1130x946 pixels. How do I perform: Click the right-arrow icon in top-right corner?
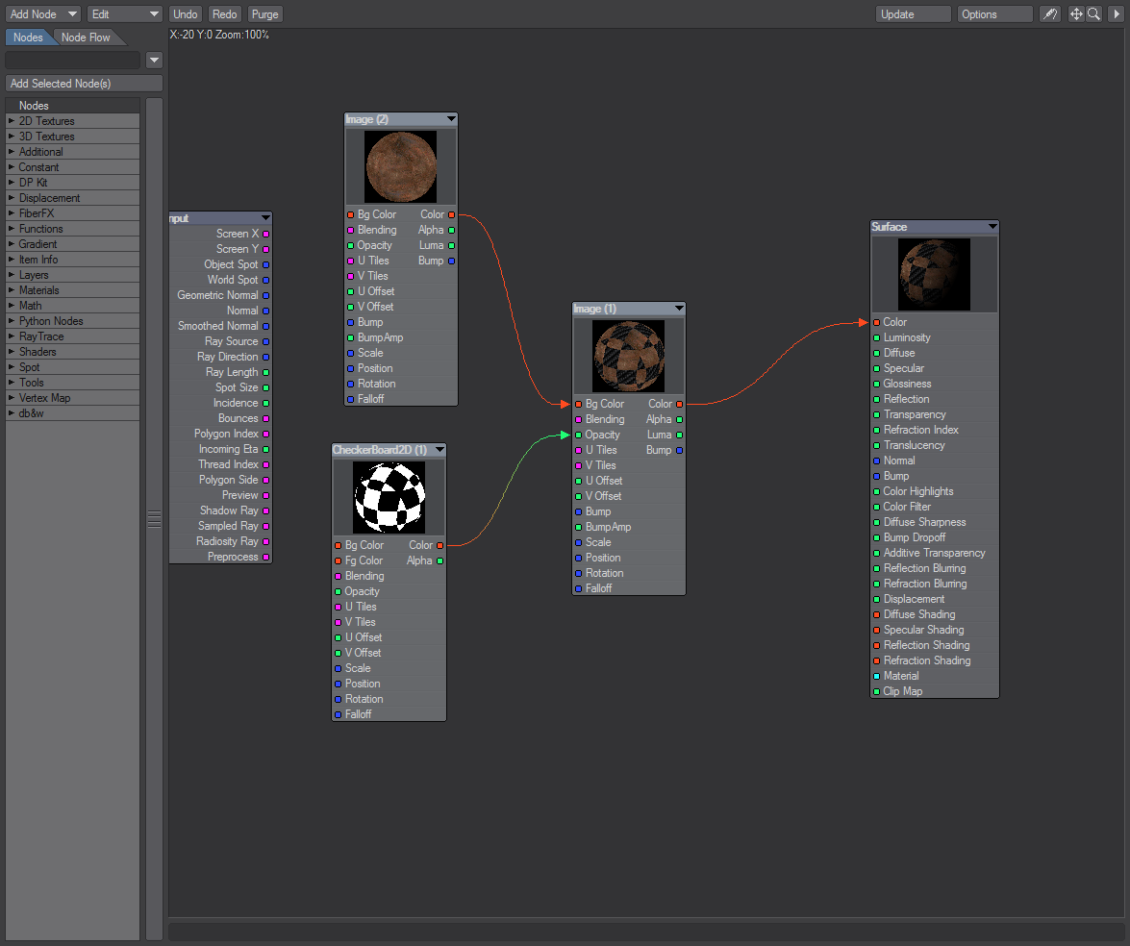pyautogui.click(x=1117, y=14)
